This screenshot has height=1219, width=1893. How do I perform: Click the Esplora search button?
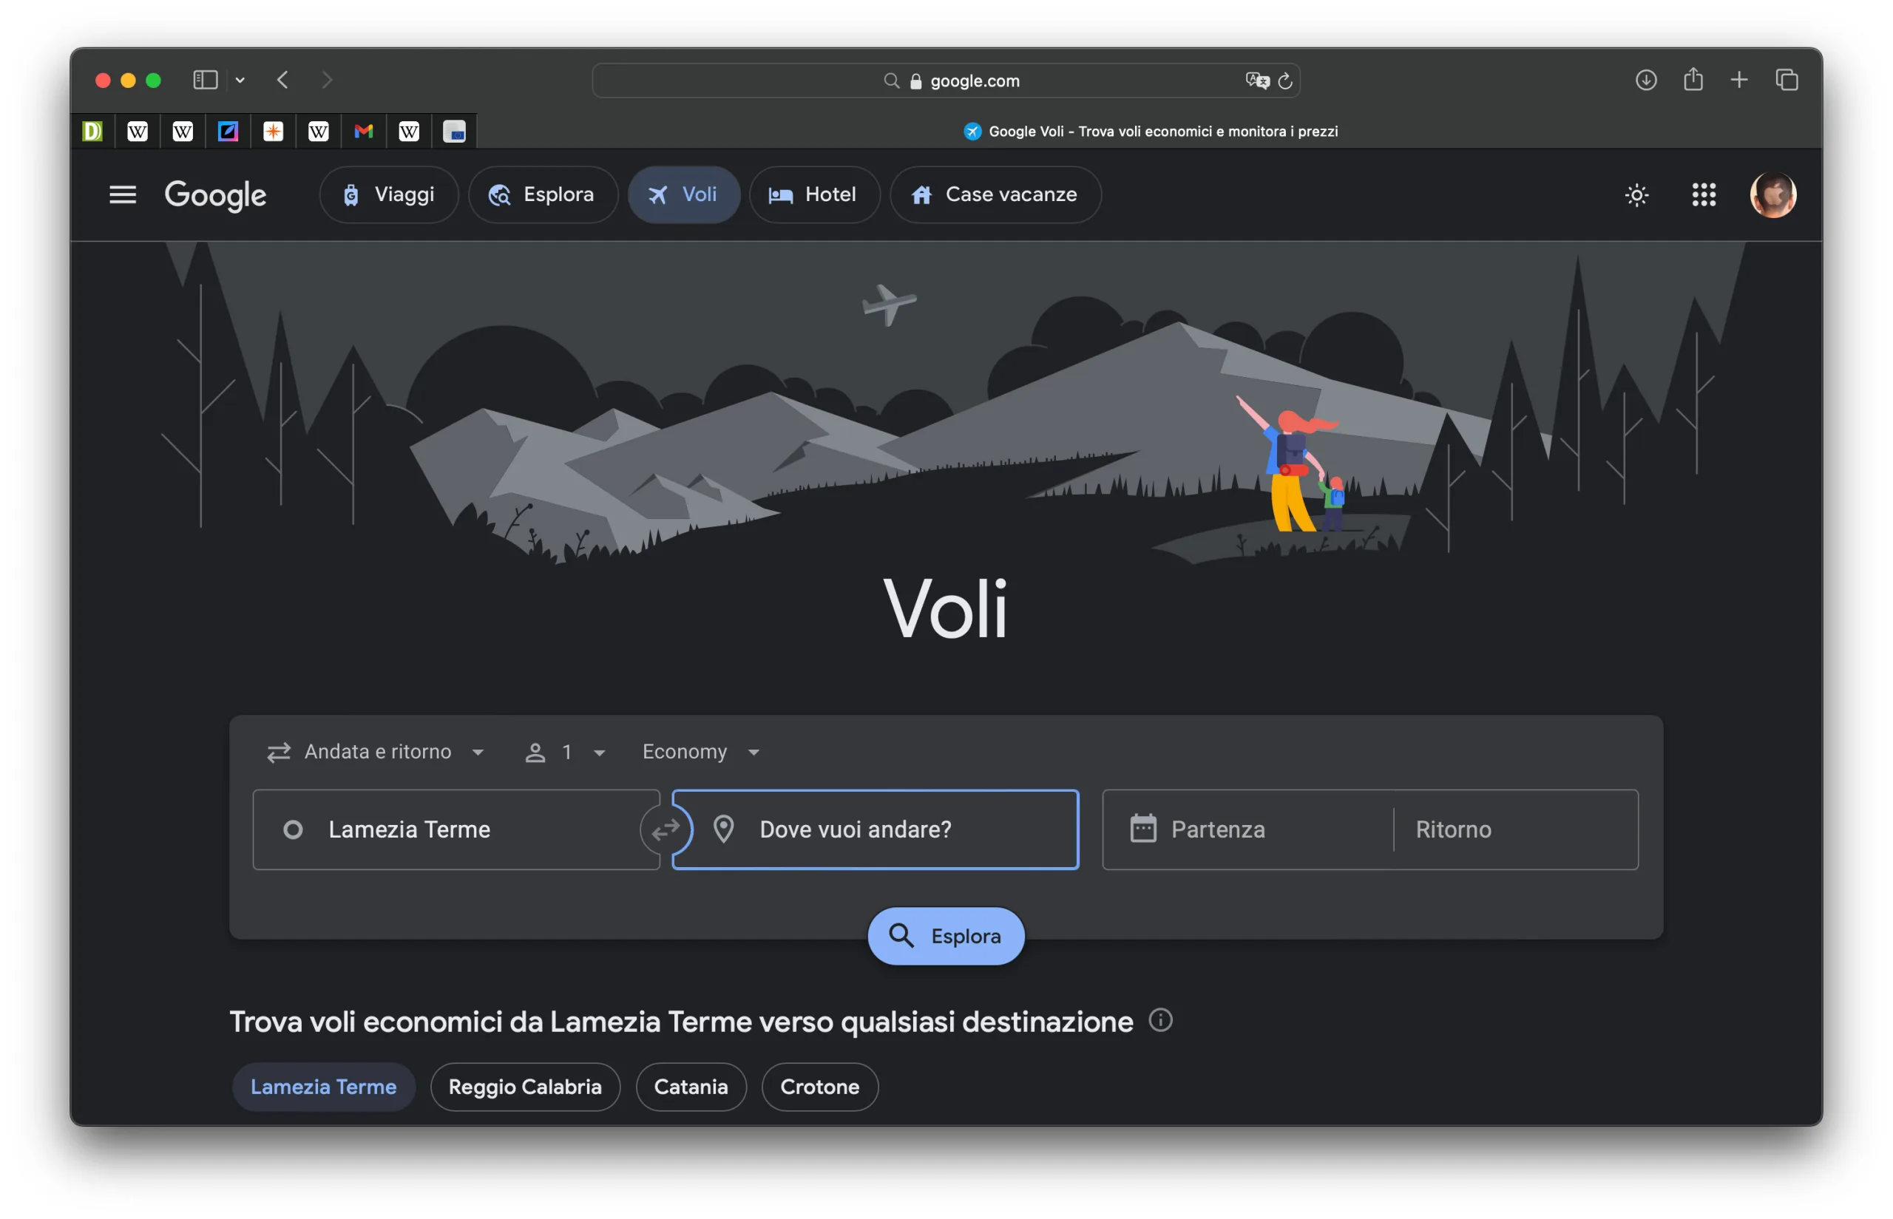[x=945, y=937]
